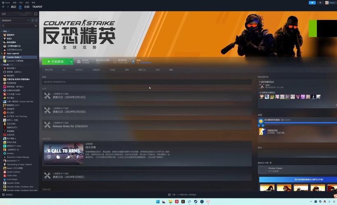Collapse the favorites category in library
Viewport: 337px width, 205px height.
[2, 31]
